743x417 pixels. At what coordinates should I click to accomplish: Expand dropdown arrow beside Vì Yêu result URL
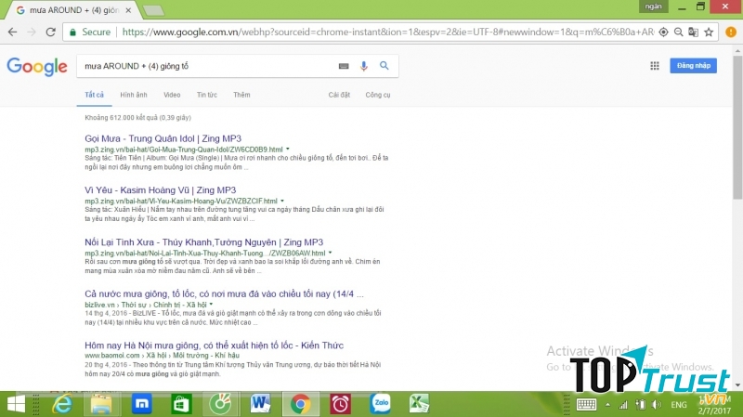(x=282, y=201)
